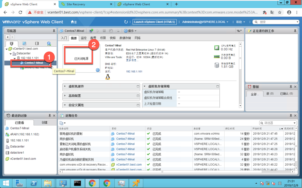Open Centos7-Minal link in 禁用虚拟机的复制 row
Image resolution: width=302 pixels, height=188 pixels.
tap(125, 134)
